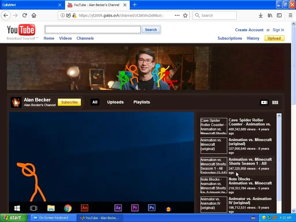
Task: Open the History link
Action: pos(253,38)
